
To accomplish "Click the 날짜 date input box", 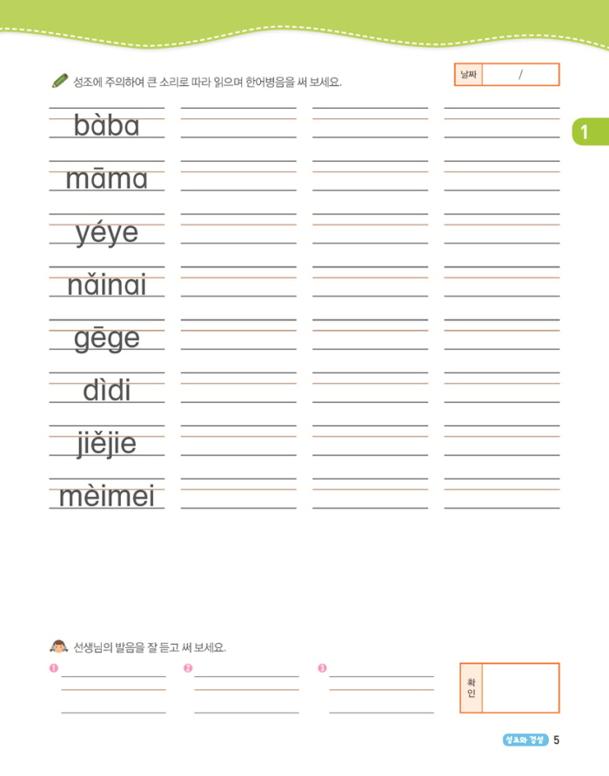I will pos(519,75).
